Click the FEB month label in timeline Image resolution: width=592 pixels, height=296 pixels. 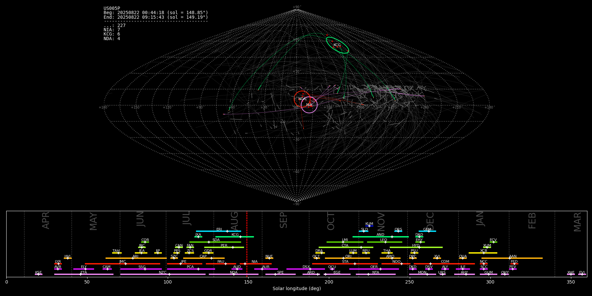tap(532, 221)
